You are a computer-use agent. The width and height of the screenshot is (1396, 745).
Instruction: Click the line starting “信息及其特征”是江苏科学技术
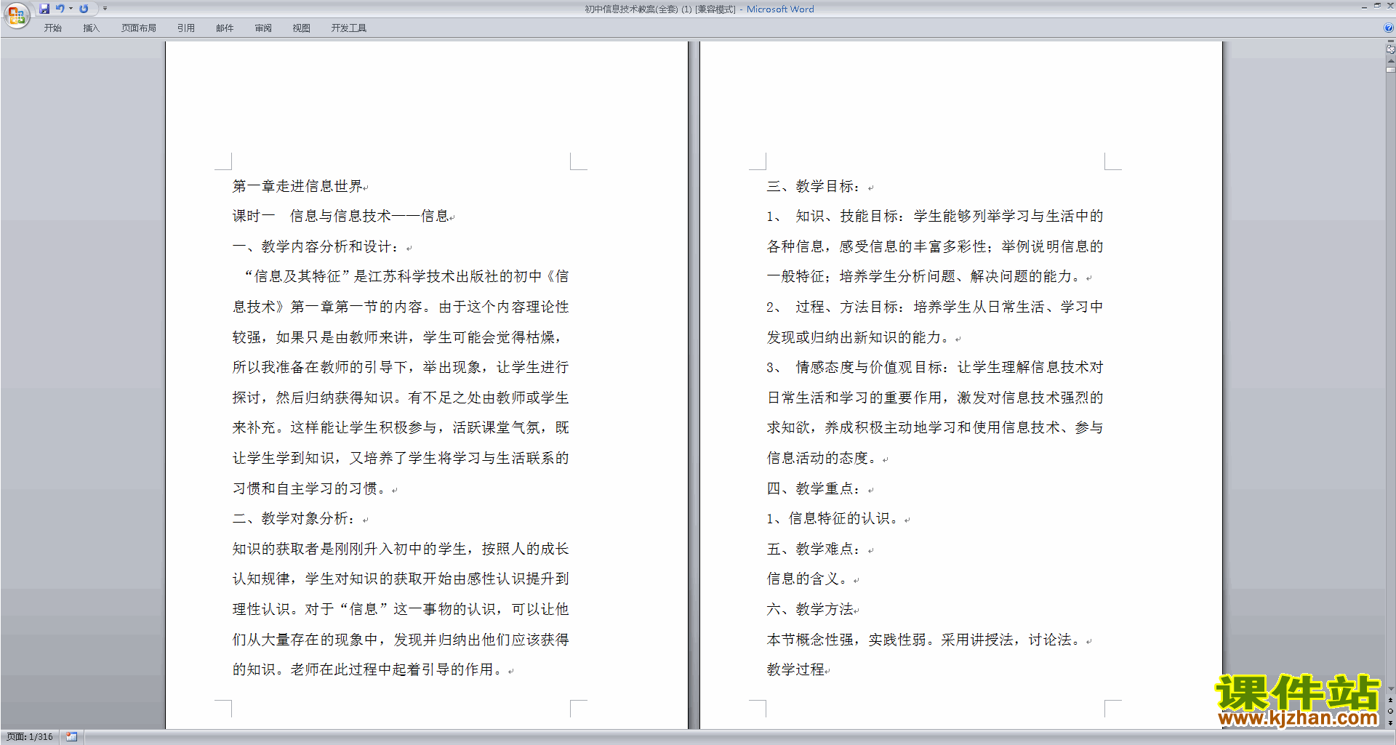[x=406, y=276]
